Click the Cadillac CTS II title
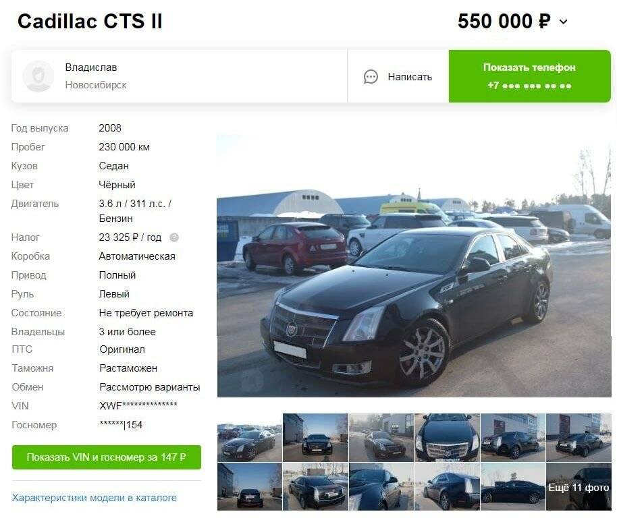The width and height of the screenshot is (617, 518). click(x=90, y=21)
